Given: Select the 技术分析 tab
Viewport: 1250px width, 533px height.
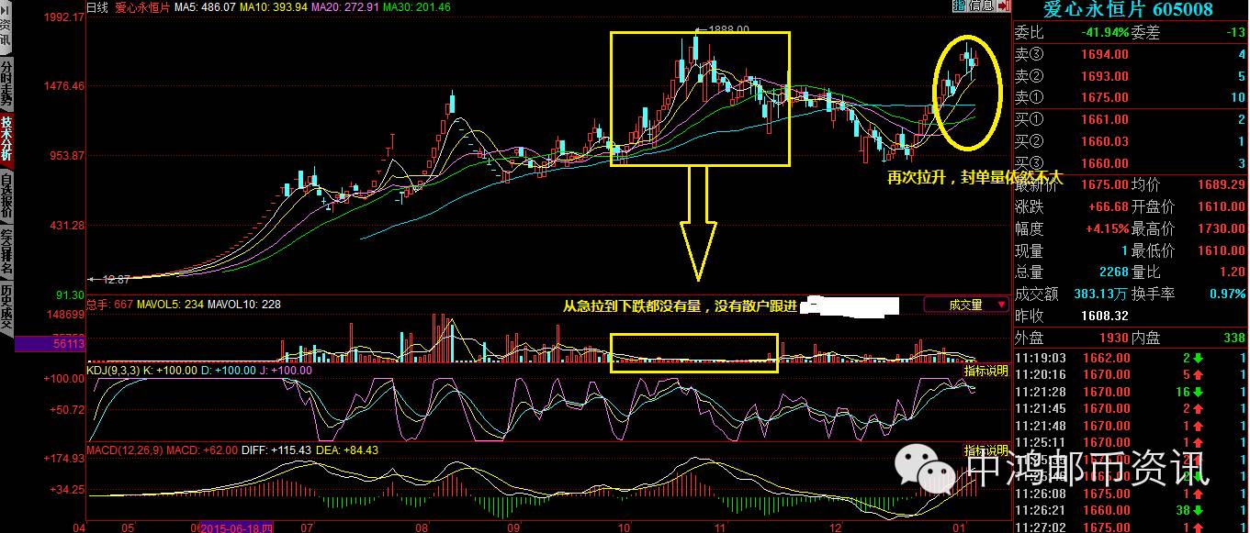Looking at the screenshot, I should pyautogui.click(x=6, y=140).
